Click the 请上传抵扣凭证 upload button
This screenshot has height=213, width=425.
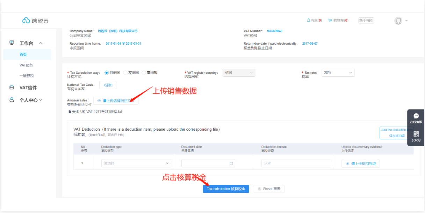361,163
